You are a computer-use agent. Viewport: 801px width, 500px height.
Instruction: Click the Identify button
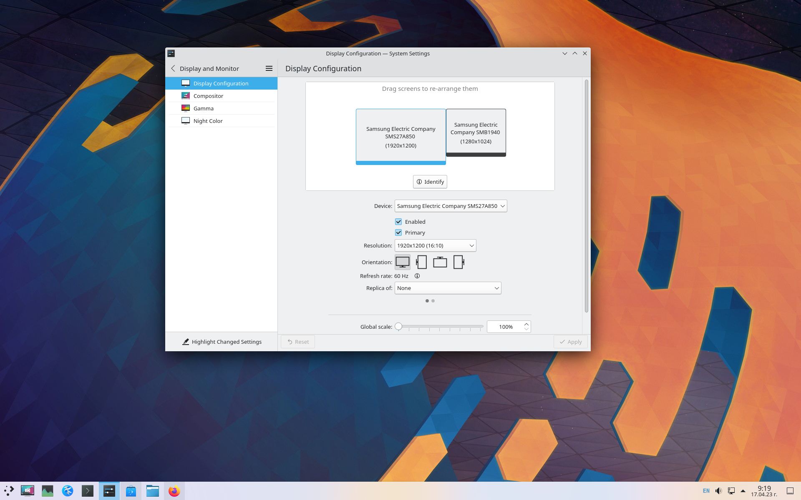pos(430,182)
